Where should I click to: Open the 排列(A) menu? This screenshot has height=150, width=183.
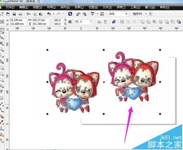coord(65,7)
